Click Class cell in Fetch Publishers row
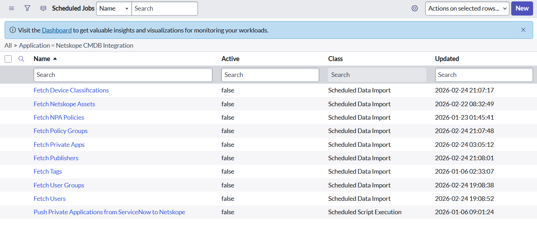Viewport: 537px width, 252px height. tap(359, 158)
